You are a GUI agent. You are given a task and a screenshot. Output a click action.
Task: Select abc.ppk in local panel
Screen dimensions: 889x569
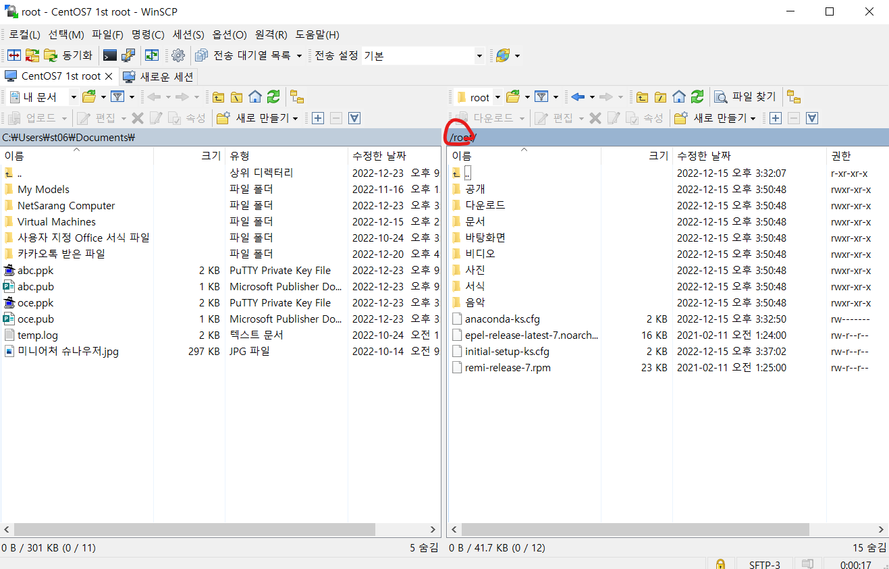pos(35,270)
